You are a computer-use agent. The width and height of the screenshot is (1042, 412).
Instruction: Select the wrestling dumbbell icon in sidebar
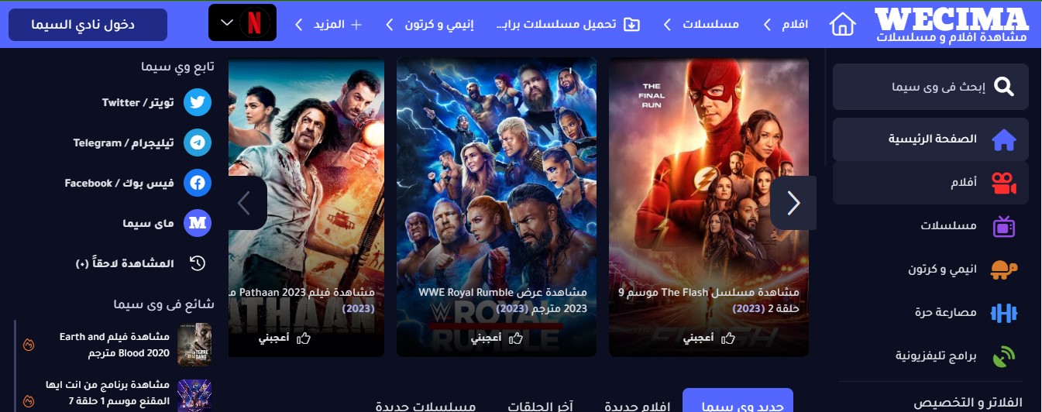(x=1004, y=313)
